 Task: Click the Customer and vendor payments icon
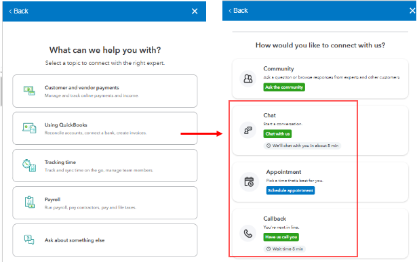[x=29, y=91]
